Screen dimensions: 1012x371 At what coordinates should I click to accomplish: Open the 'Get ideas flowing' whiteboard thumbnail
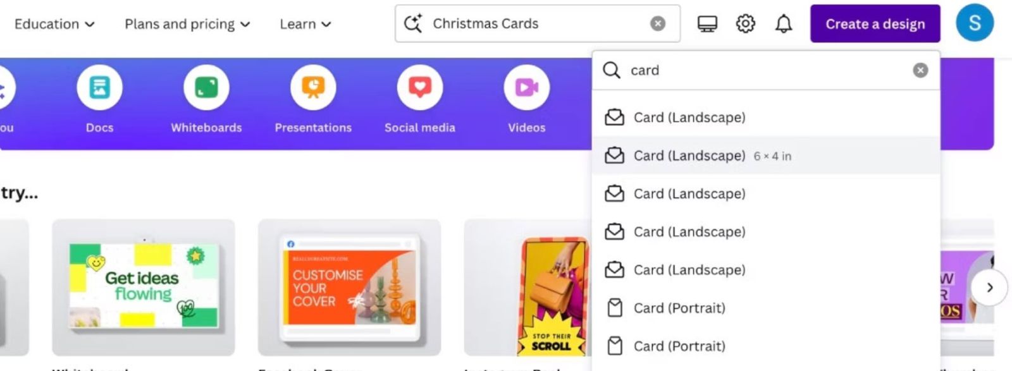pyautogui.click(x=144, y=288)
